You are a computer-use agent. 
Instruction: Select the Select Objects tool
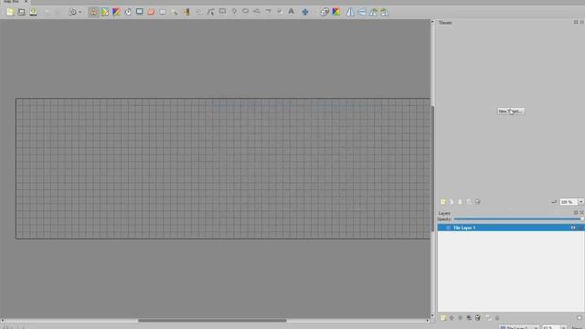coord(199,12)
